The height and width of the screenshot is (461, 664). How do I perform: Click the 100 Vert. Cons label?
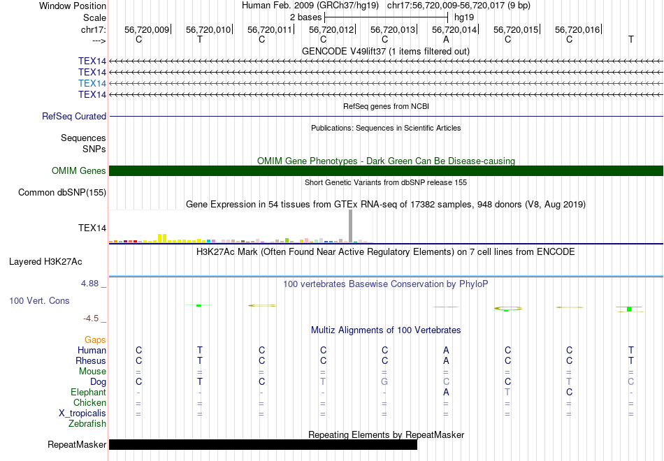[39, 300]
